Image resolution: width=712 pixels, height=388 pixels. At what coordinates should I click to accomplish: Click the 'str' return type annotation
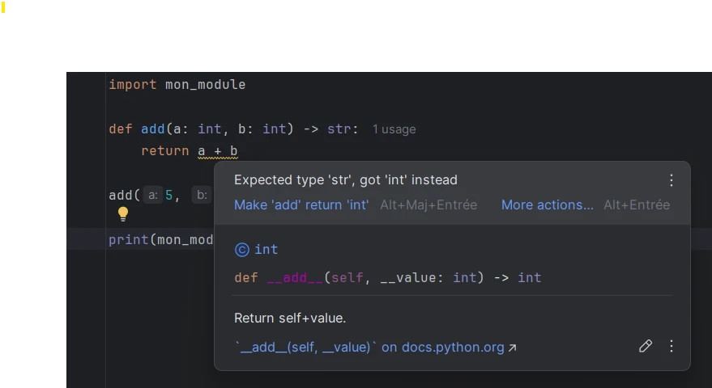pyautogui.click(x=339, y=129)
